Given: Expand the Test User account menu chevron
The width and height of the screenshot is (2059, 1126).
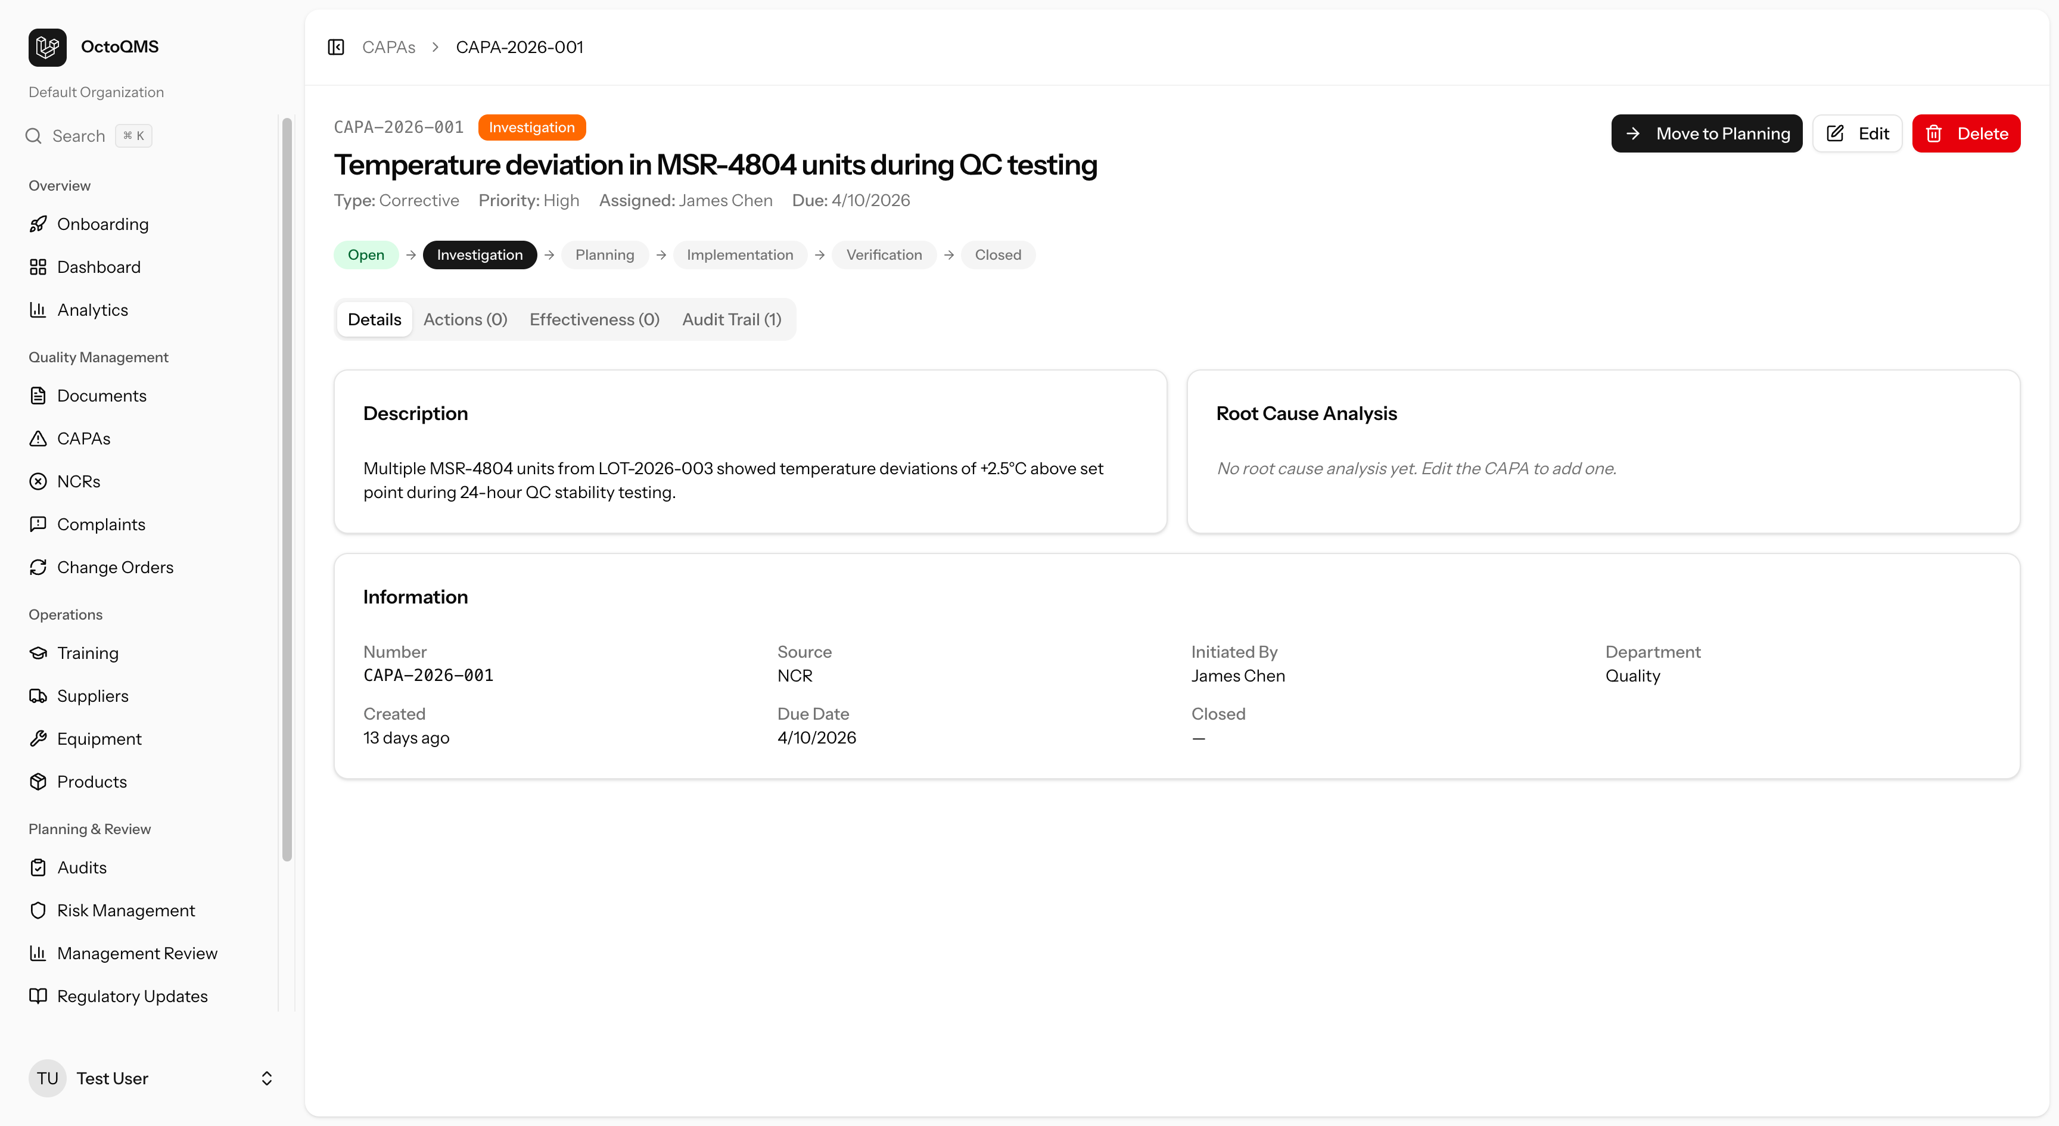Looking at the screenshot, I should point(267,1079).
